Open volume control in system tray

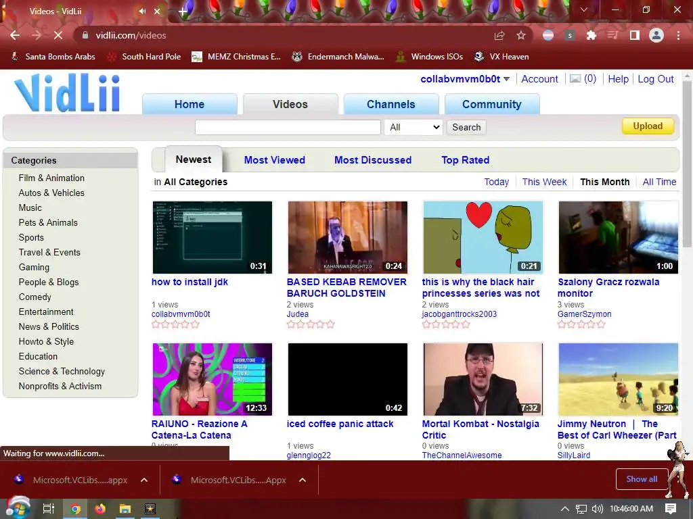(x=597, y=509)
